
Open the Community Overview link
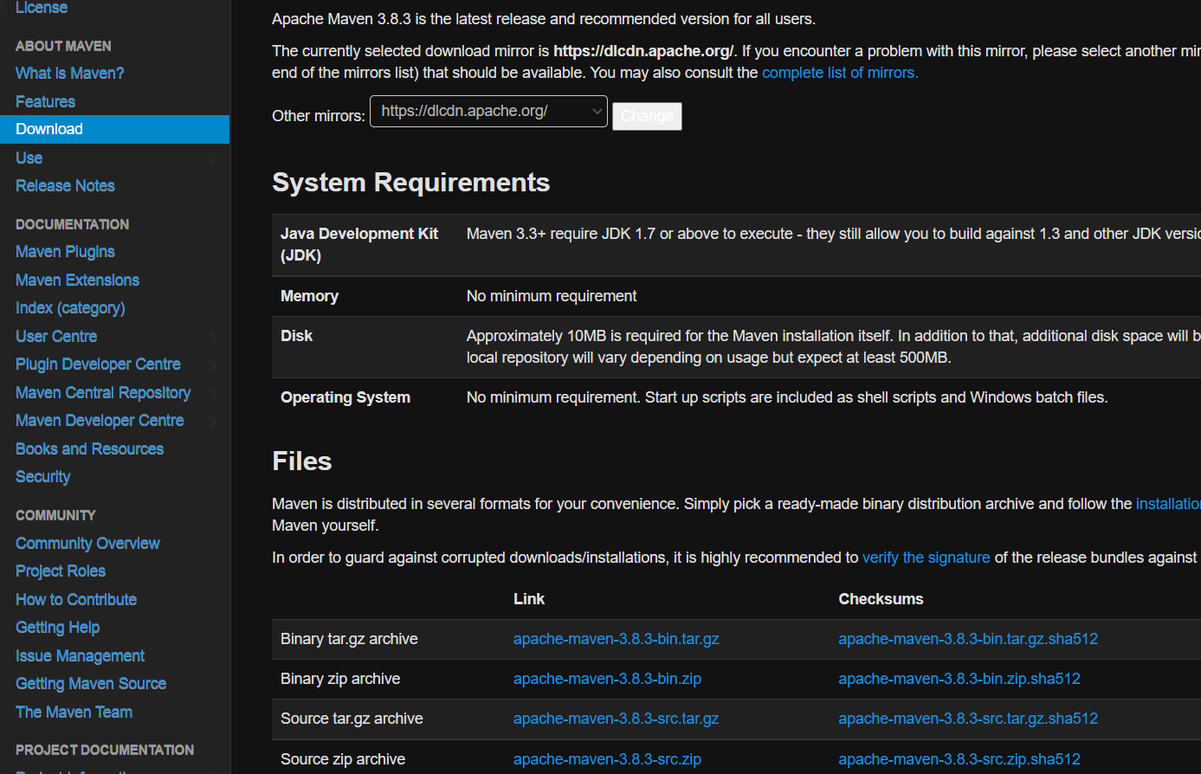tap(87, 544)
